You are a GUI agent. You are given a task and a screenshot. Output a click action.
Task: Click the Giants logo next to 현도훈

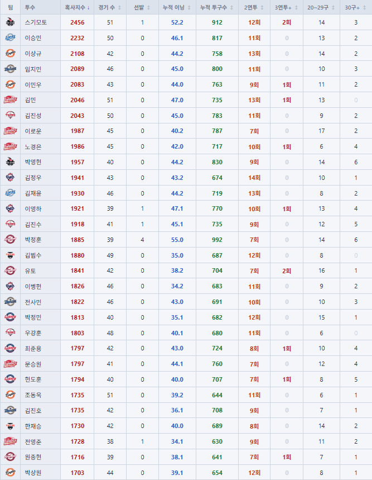tap(10, 379)
